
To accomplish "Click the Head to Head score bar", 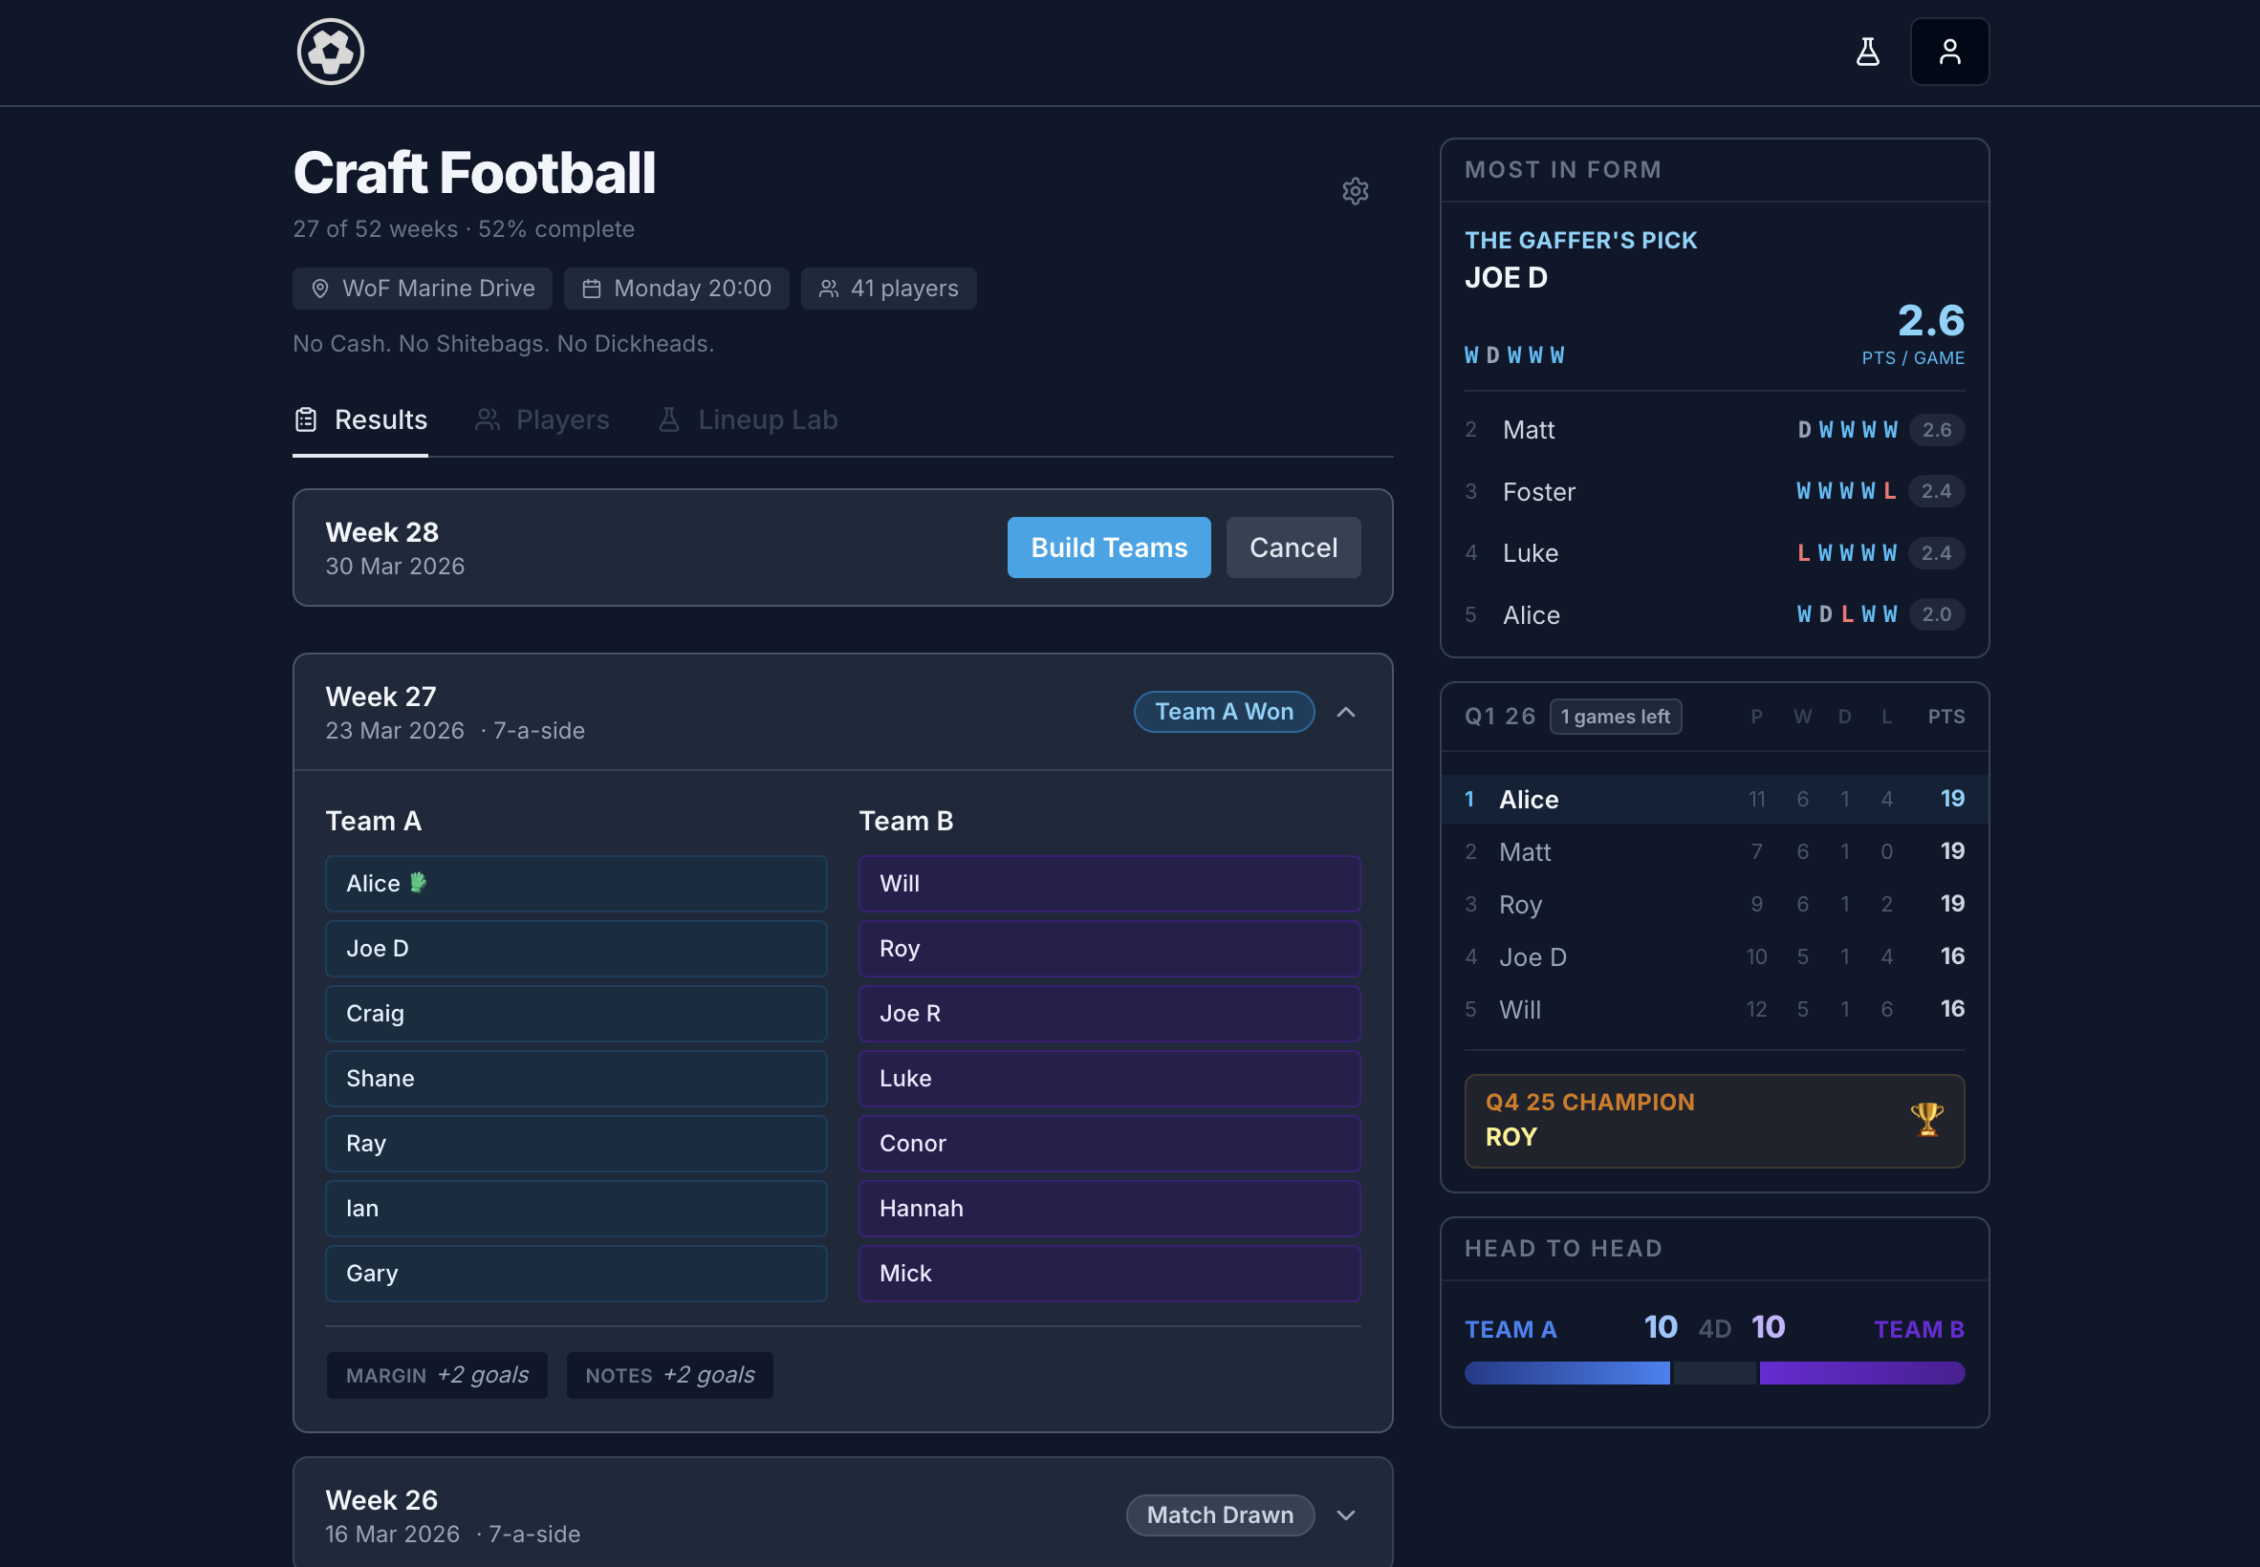I will click(1713, 1373).
